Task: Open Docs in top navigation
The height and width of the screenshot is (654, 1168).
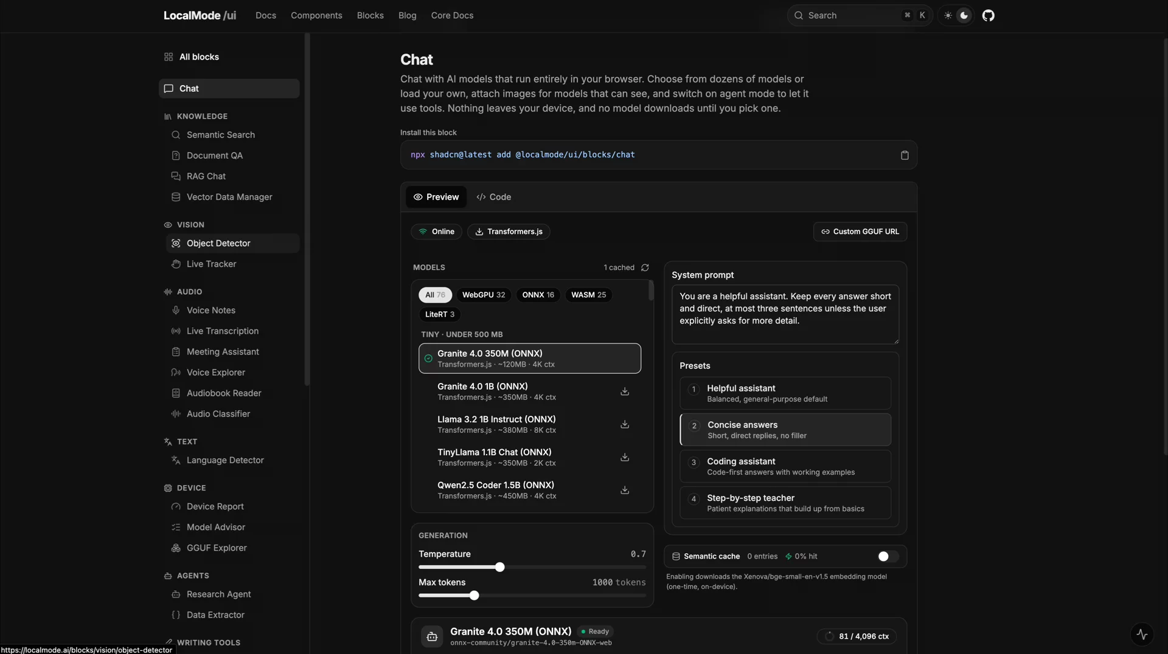Action: [265, 15]
